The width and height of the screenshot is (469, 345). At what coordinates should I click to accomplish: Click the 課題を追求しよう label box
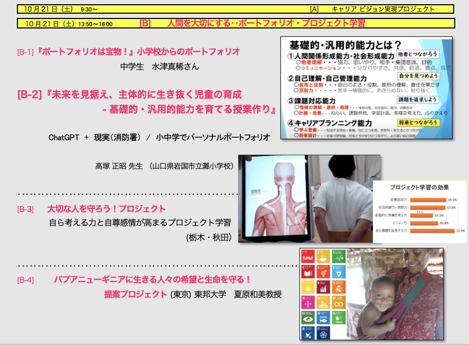point(418,100)
